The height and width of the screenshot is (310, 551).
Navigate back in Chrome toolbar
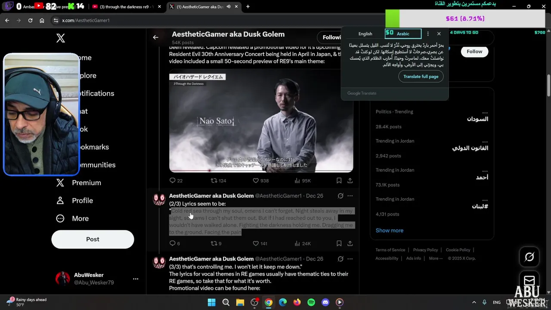click(x=7, y=20)
